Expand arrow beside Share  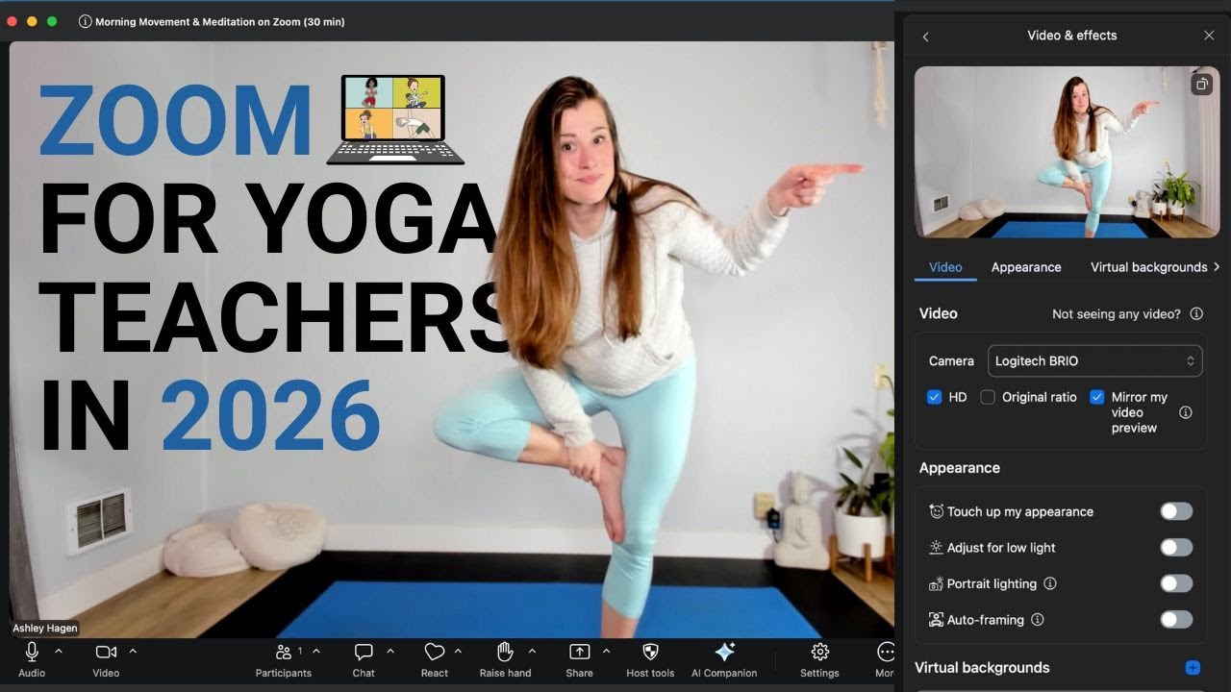pyautogui.click(x=606, y=651)
